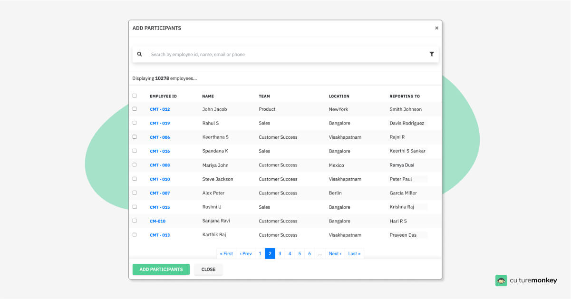571x299 pixels.
Task: Tick the checkbox for Alex Peter
Action: (135, 193)
